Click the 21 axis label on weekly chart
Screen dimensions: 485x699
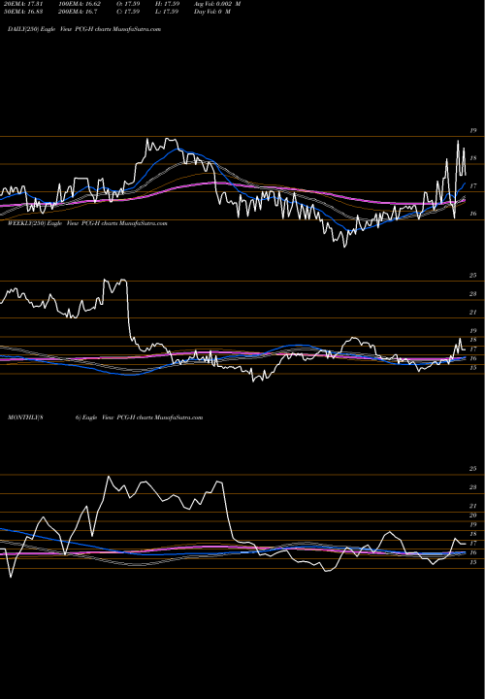tap(473, 313)
